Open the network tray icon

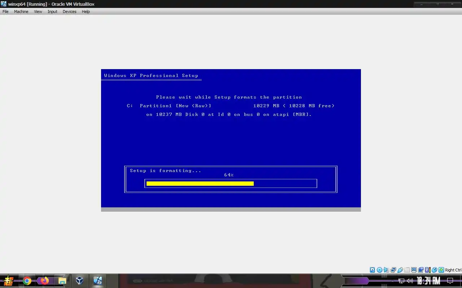pyautogui.click(x=401, y=281)
